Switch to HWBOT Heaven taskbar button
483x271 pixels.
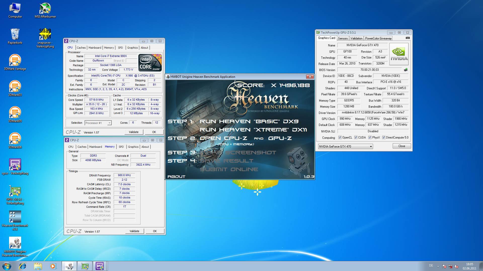(69, 266)
